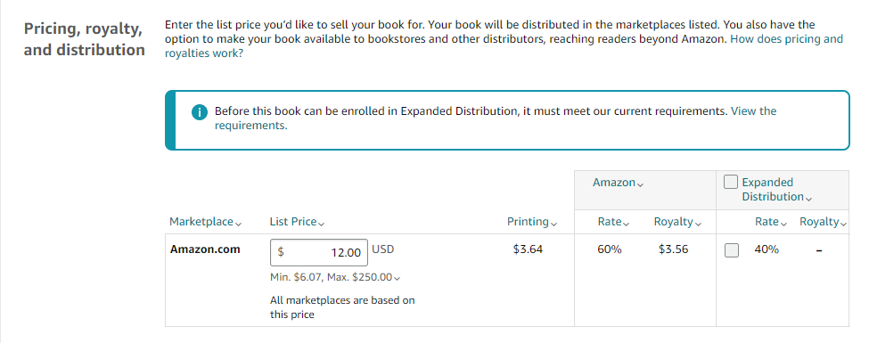Image resolution: width=869 pixels, height=343 pixels.
Task: Open the 'View the requirements' link
Action: 496,118
